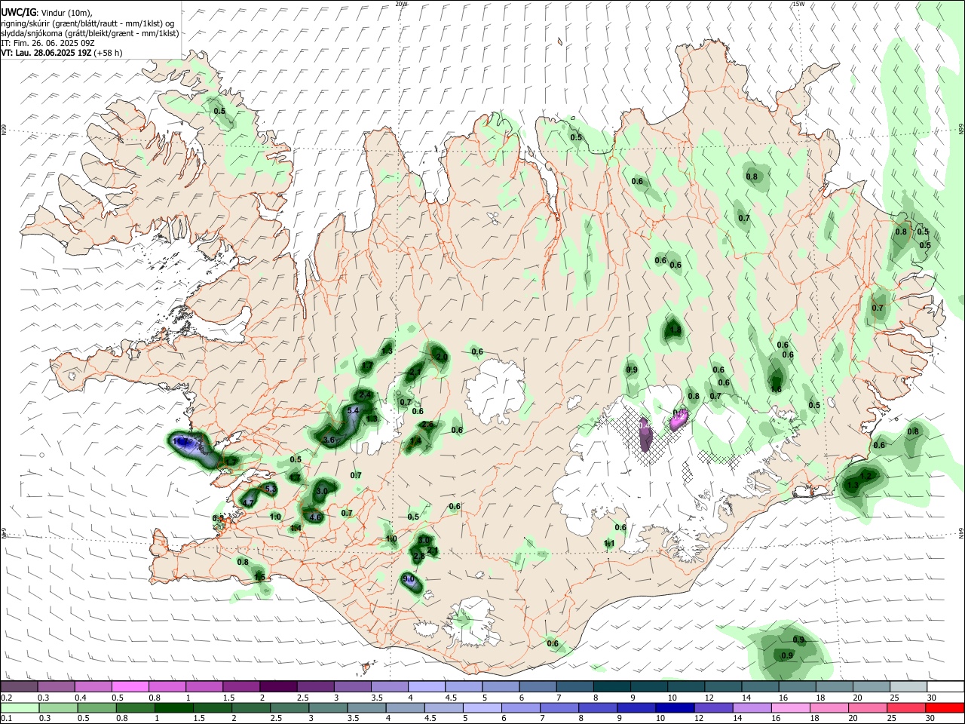The width and height of the screenshot is (965, 724).
Task: Click the 3.6 precipitation value on the map
Action: 329,440
